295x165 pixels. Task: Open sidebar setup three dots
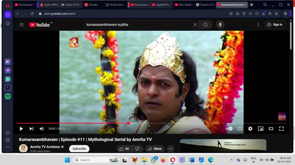click(8, 147)
